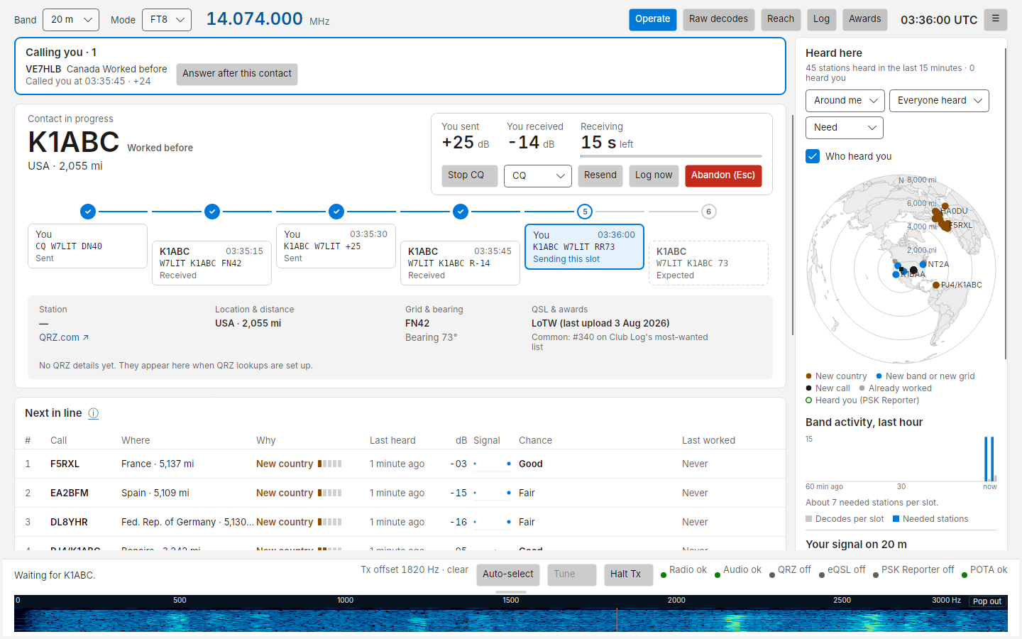The width and height of the screenshot is (1022, 639).
Task: Click the Pop out waterfall button
Action: (x=987, y=601)
